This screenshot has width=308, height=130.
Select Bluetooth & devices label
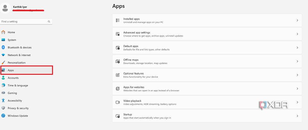coord(20,48)
